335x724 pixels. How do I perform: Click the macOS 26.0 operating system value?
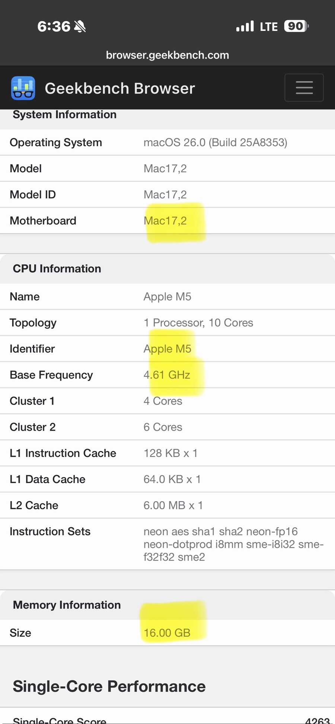215,142
